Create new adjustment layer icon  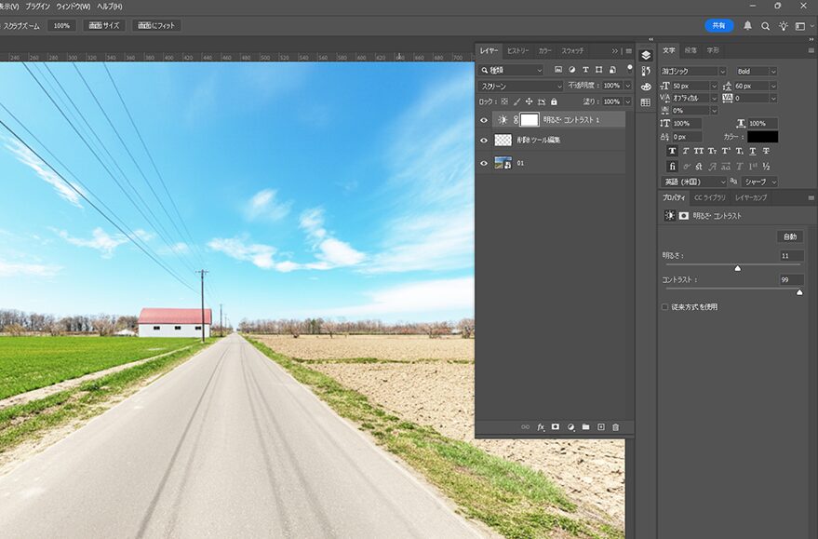(x=570, y=426)
